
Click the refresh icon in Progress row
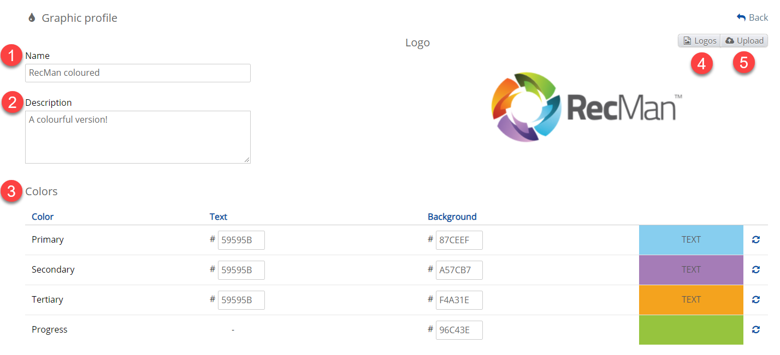[756, 330]
